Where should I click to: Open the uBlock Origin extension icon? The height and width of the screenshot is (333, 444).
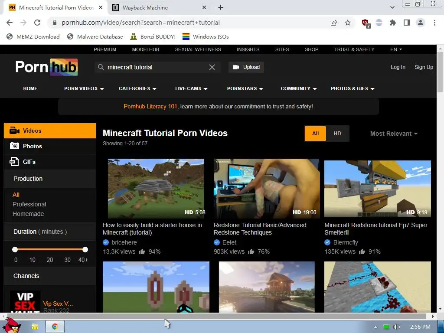pos(366,23)
